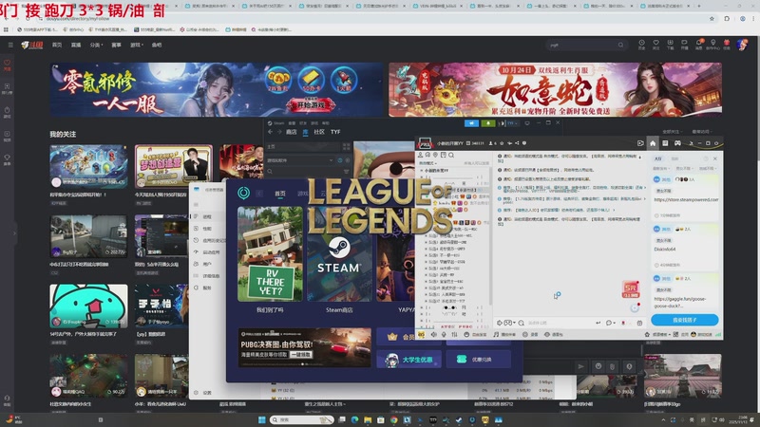Open the trophy 赛事 icon in Douyu sidebar
This screenshot has width=760, height=427.
[x=7, y=159]
